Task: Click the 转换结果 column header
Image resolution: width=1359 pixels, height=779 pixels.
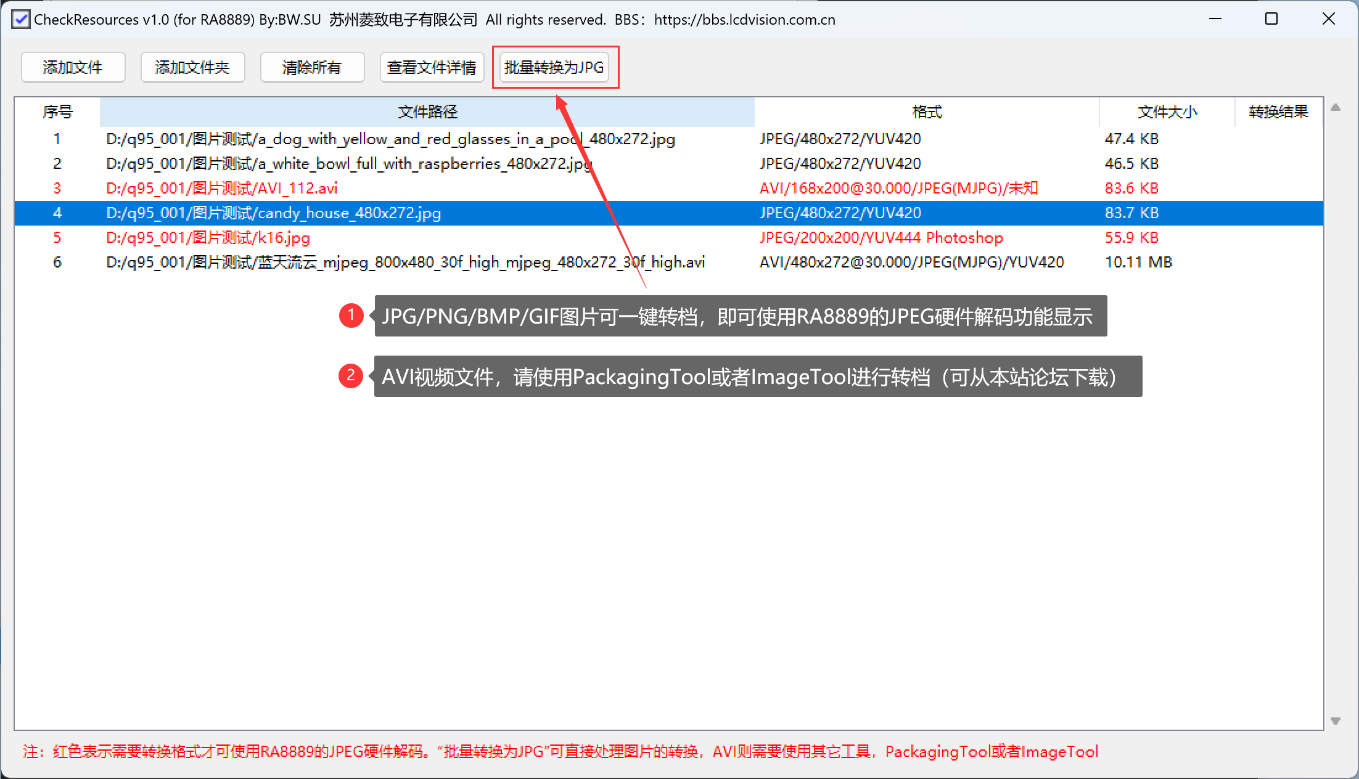Action: coord(1278,112)
